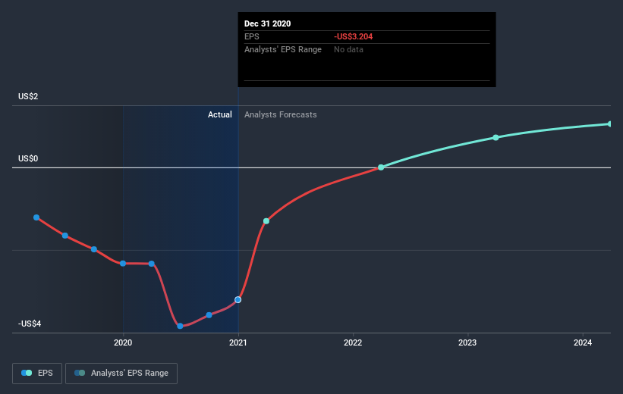This screenshot has width=623, height=394.
Task: Click the US$2 y-axis label
Action: 28,96
